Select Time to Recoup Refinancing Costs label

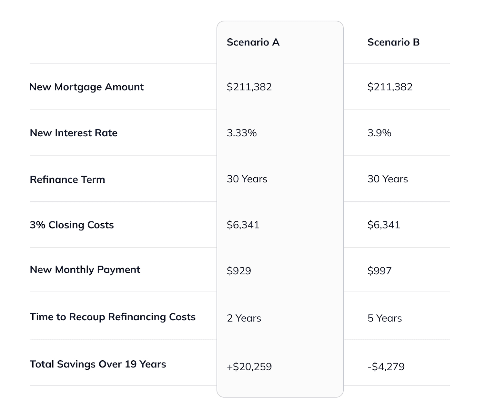pos(113,317)
